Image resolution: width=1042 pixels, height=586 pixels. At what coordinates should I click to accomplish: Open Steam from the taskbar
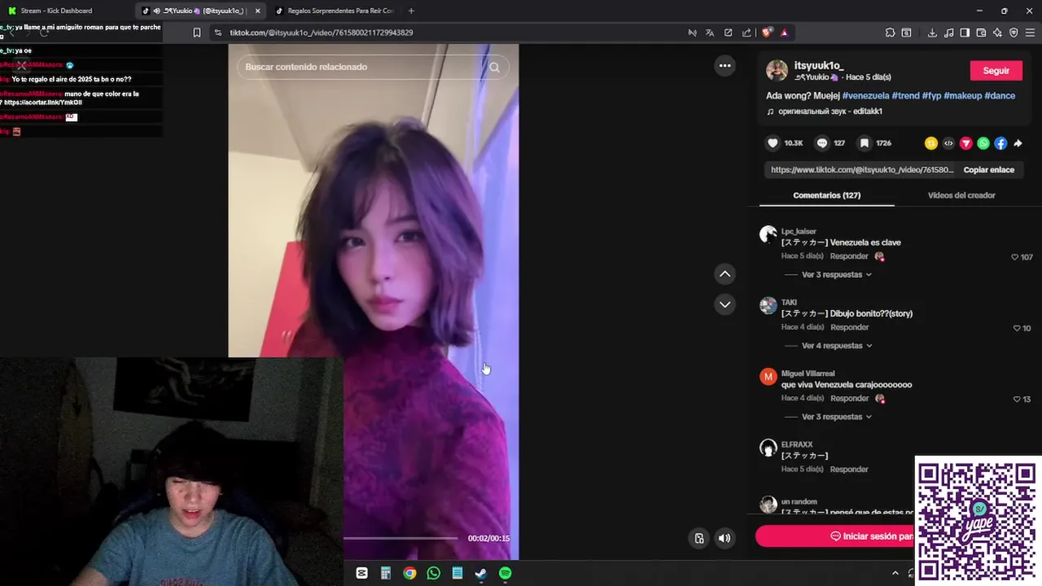click(481, 574)
